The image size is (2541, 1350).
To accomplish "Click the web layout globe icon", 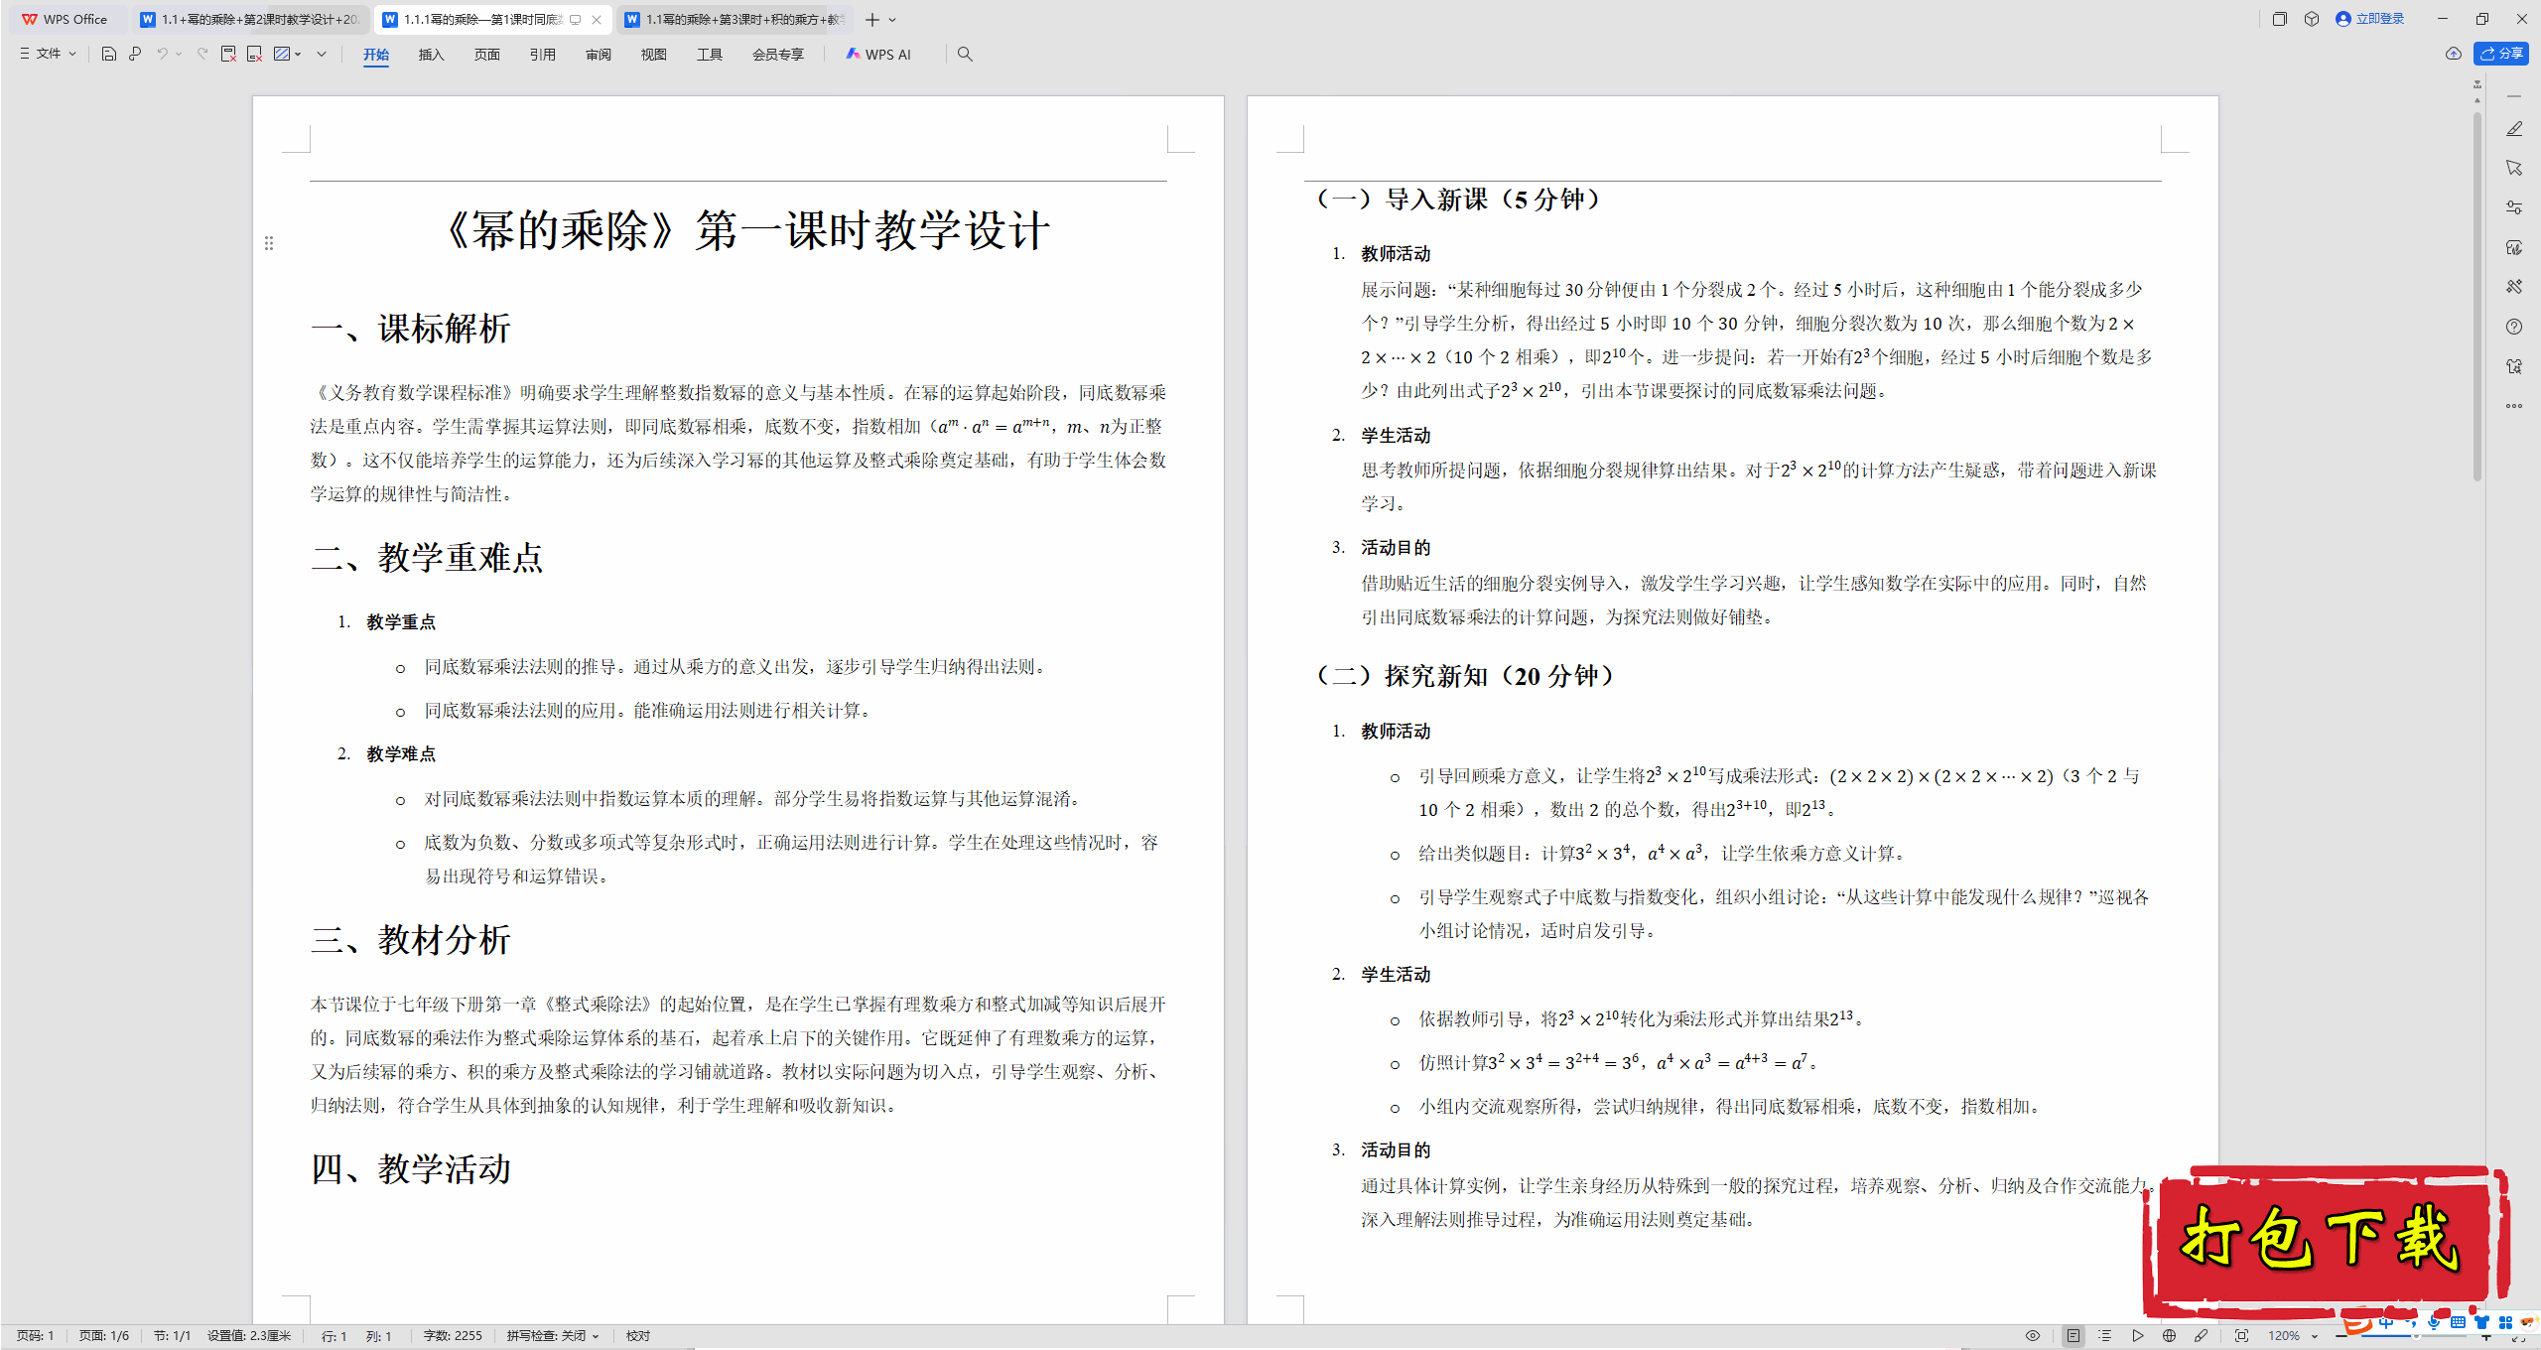I will coord(2169,1336).
